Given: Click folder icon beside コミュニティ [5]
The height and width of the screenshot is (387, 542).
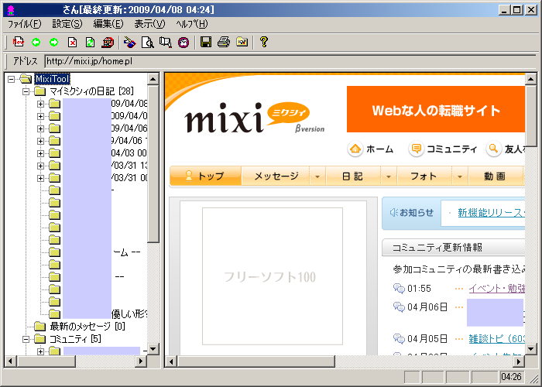Looking at the screenshot, I should click(40, 339).
